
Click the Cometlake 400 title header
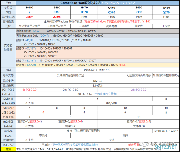98,3
